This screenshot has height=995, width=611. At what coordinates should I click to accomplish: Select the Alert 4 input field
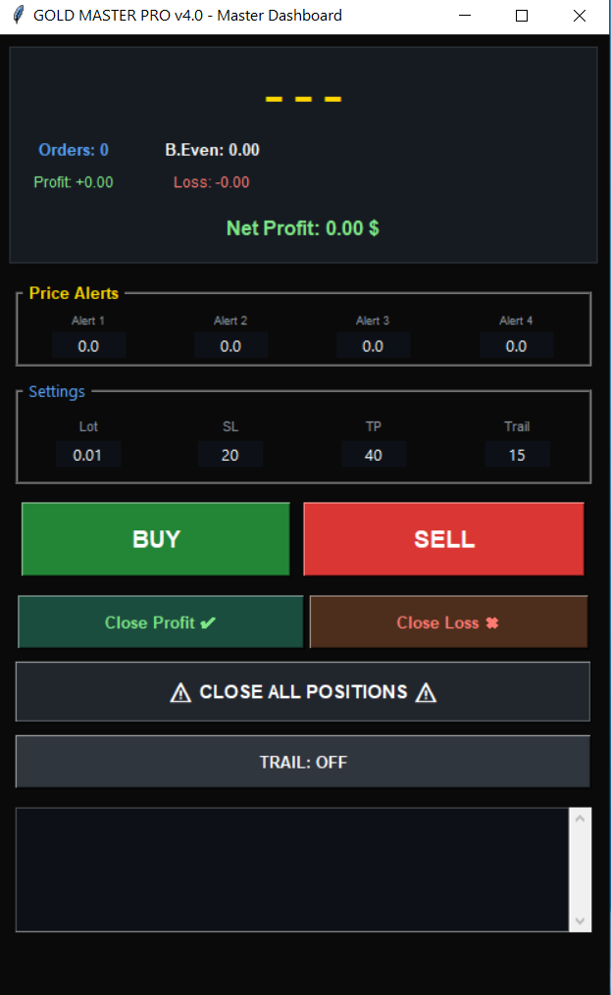coord(516,345)
